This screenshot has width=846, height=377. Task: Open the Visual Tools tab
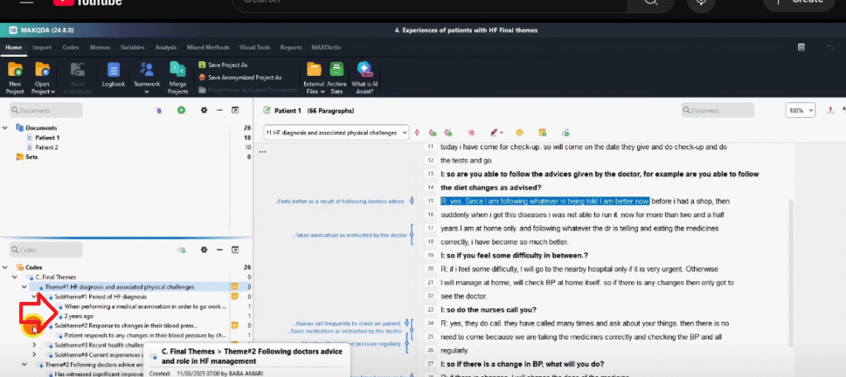pyautogui.click(x=254, y=47)
